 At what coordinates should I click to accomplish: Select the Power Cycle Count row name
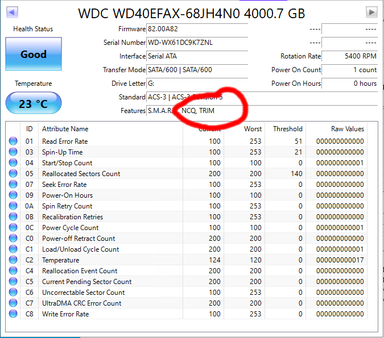[x=70, y=228]
